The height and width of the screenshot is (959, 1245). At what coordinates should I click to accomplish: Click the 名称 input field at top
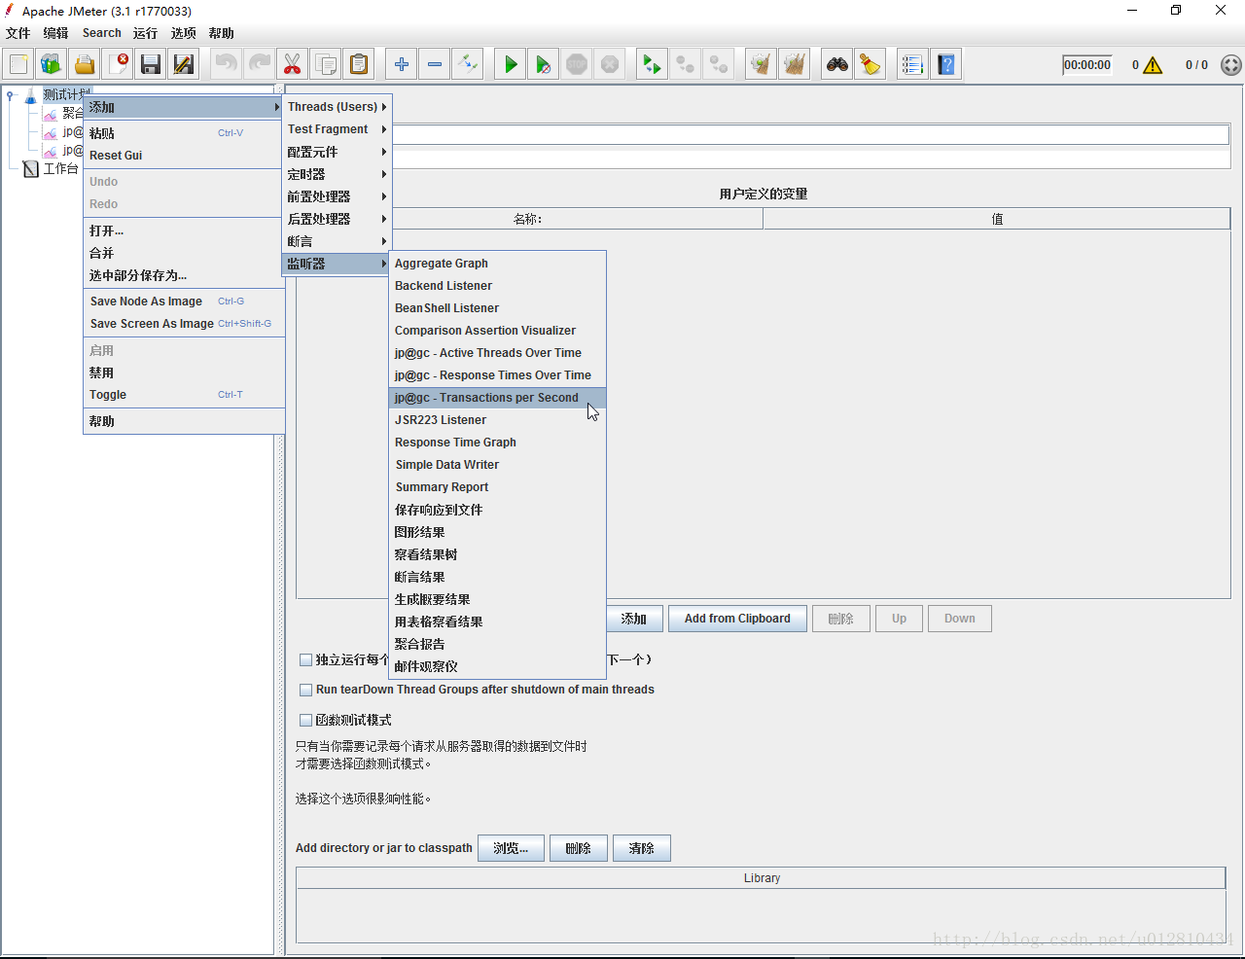(x=810, y=135)
